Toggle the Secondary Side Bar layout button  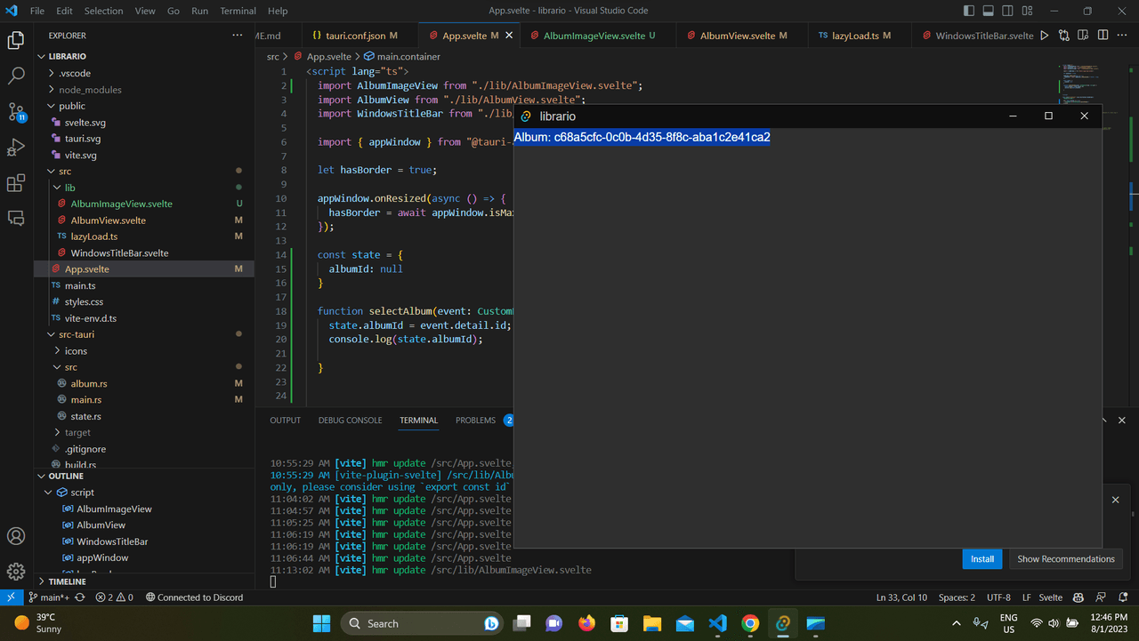click(1008, 11)
